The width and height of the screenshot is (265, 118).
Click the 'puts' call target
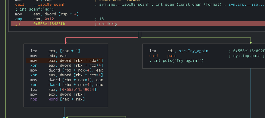click(x=172, y=56)
